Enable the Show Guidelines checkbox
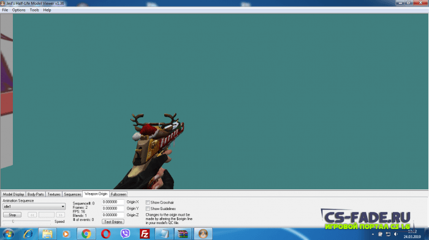The image size is (429, 240). click(148, 209)
